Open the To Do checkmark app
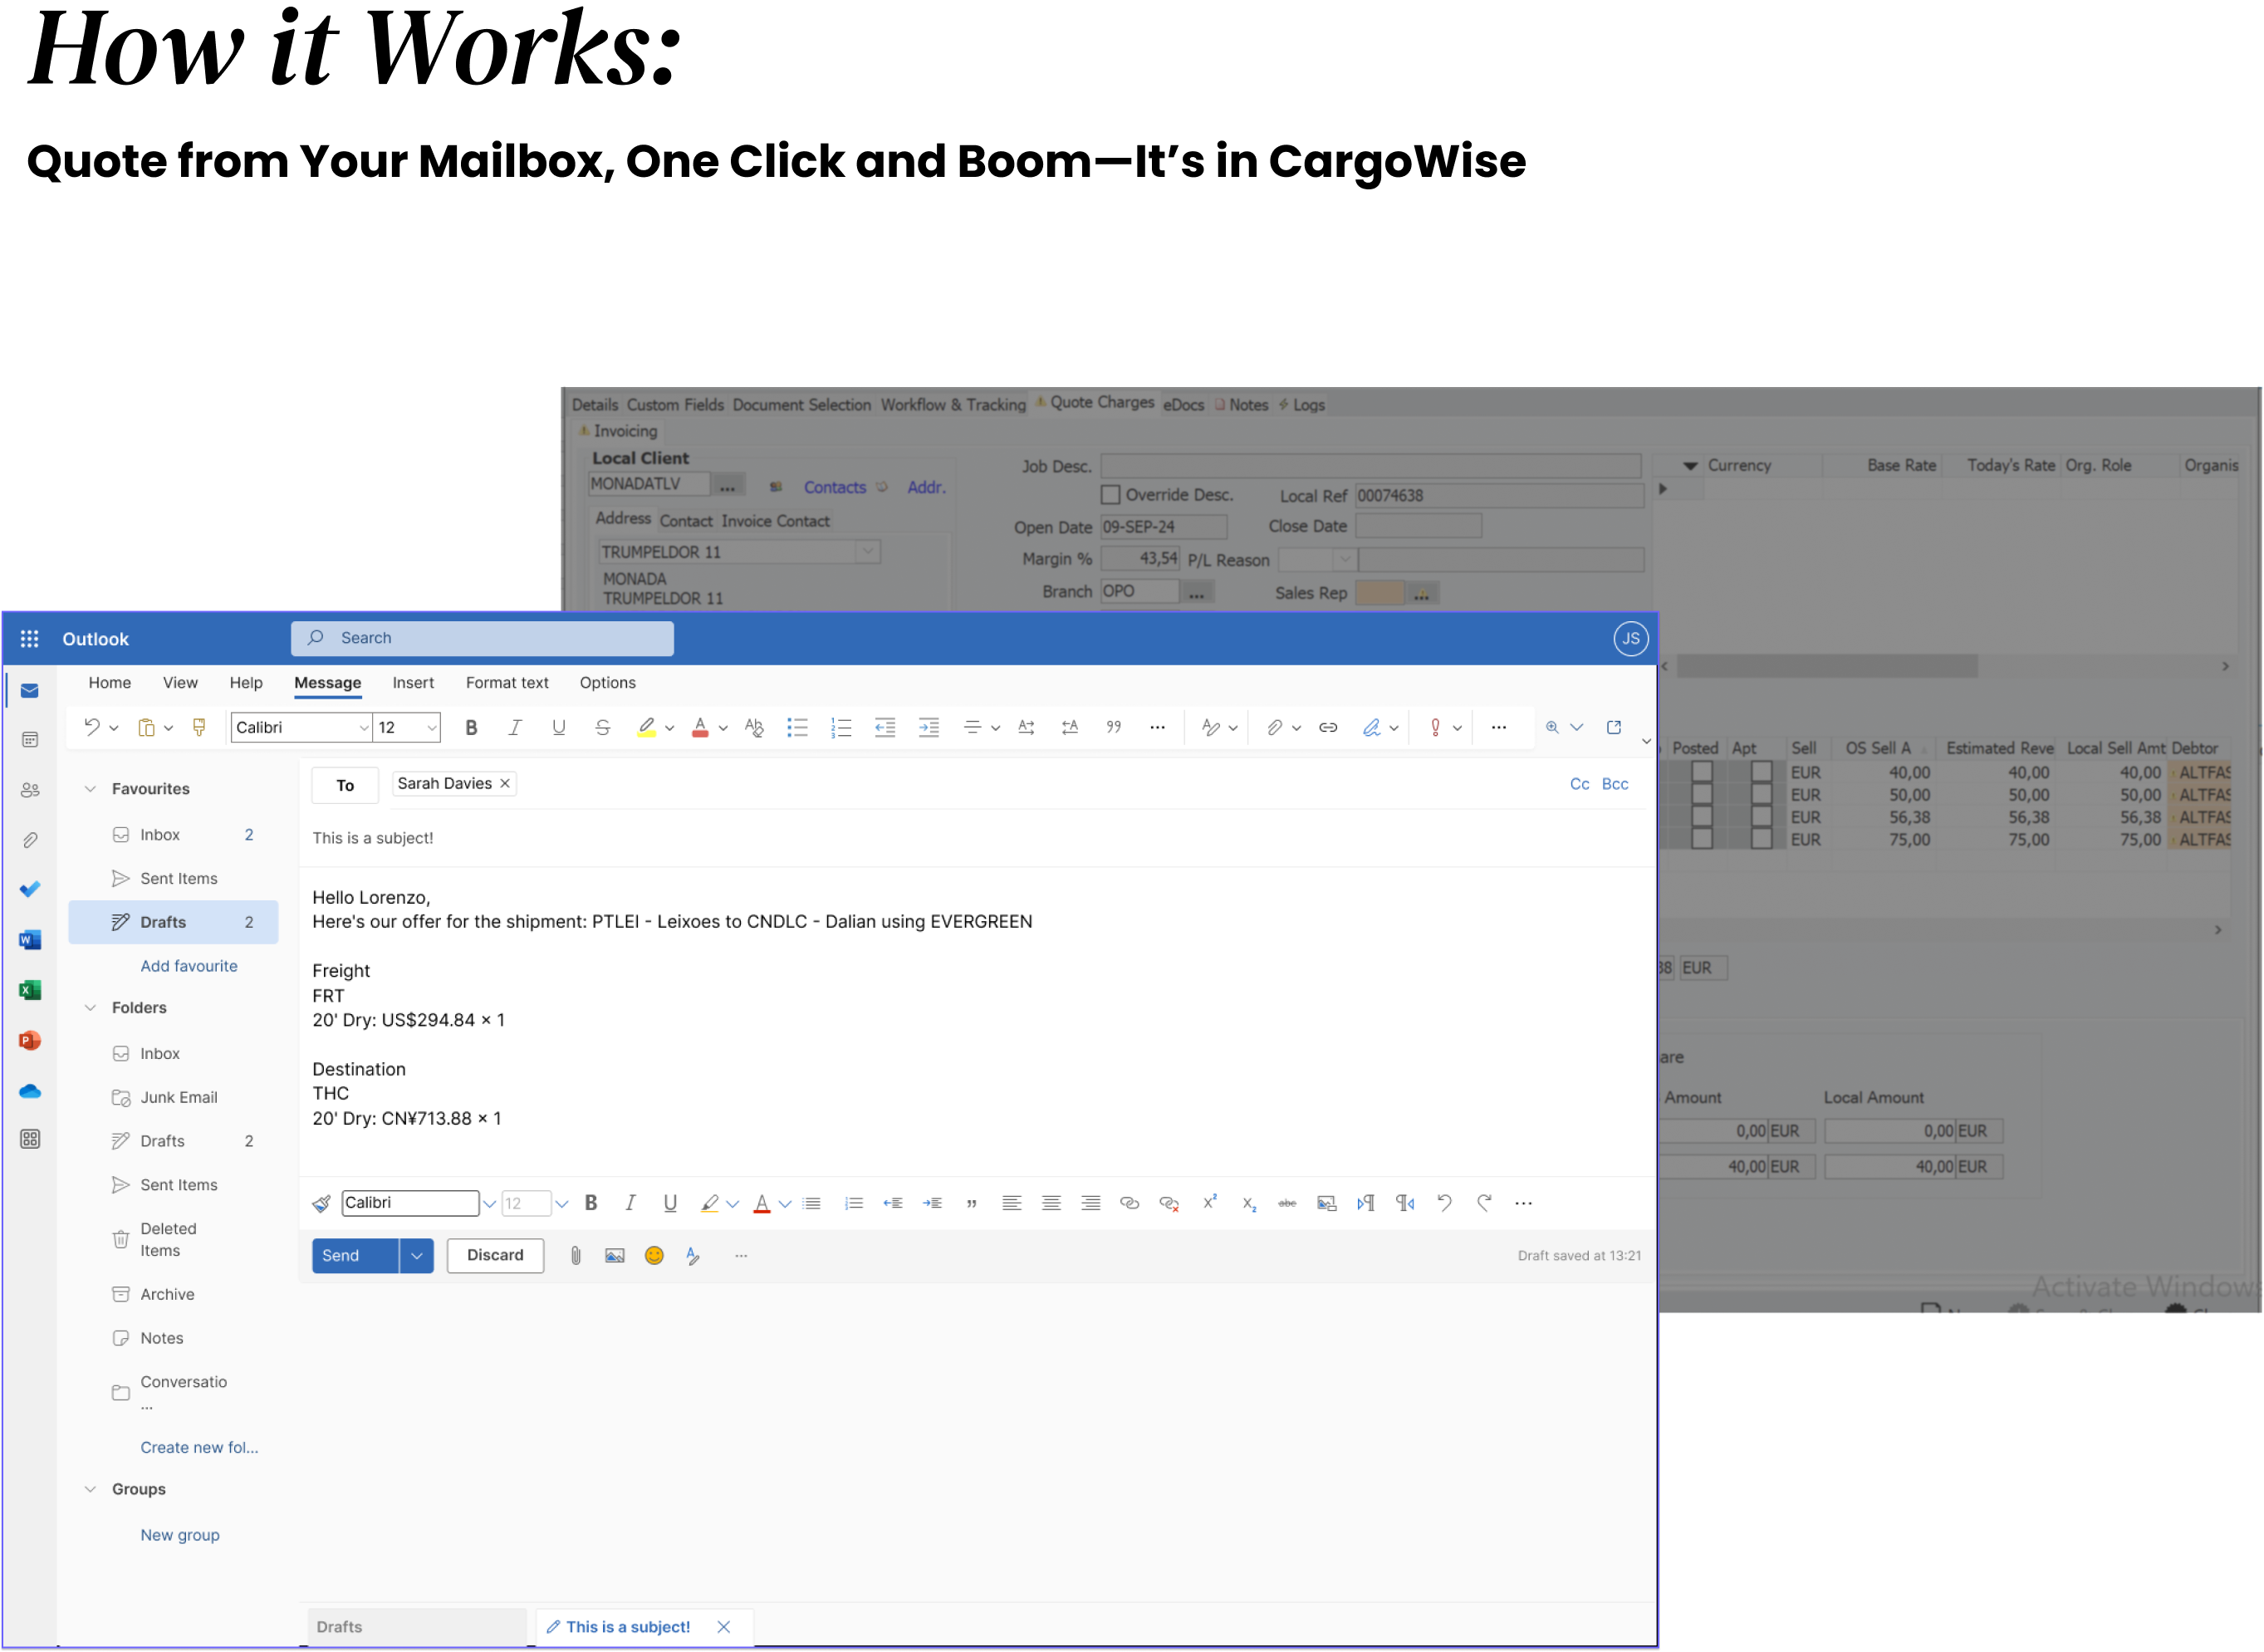Screen dimensions: 2264x1652 tap(30, 889)
